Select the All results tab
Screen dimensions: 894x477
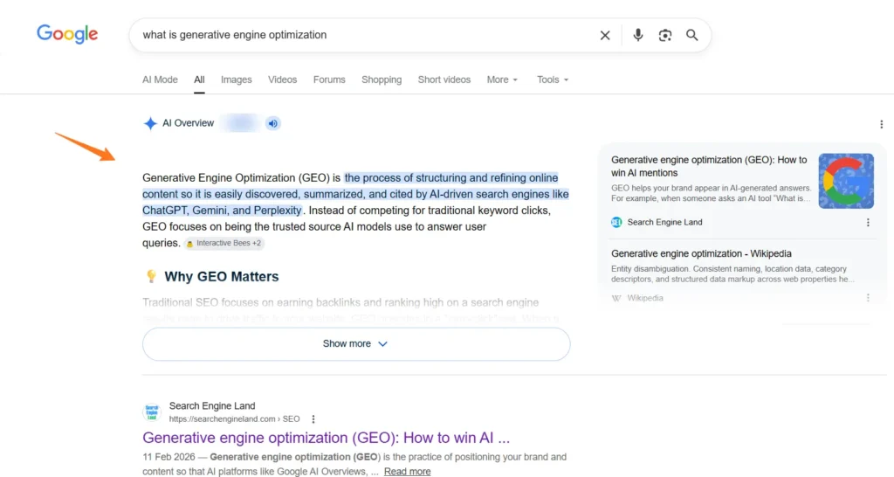(199, 79)
